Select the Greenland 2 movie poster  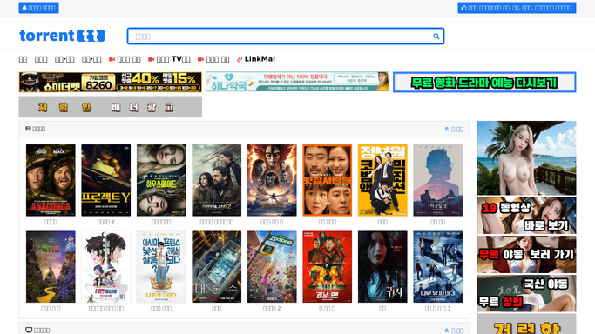pyautogui.click(x=217, y=180)
